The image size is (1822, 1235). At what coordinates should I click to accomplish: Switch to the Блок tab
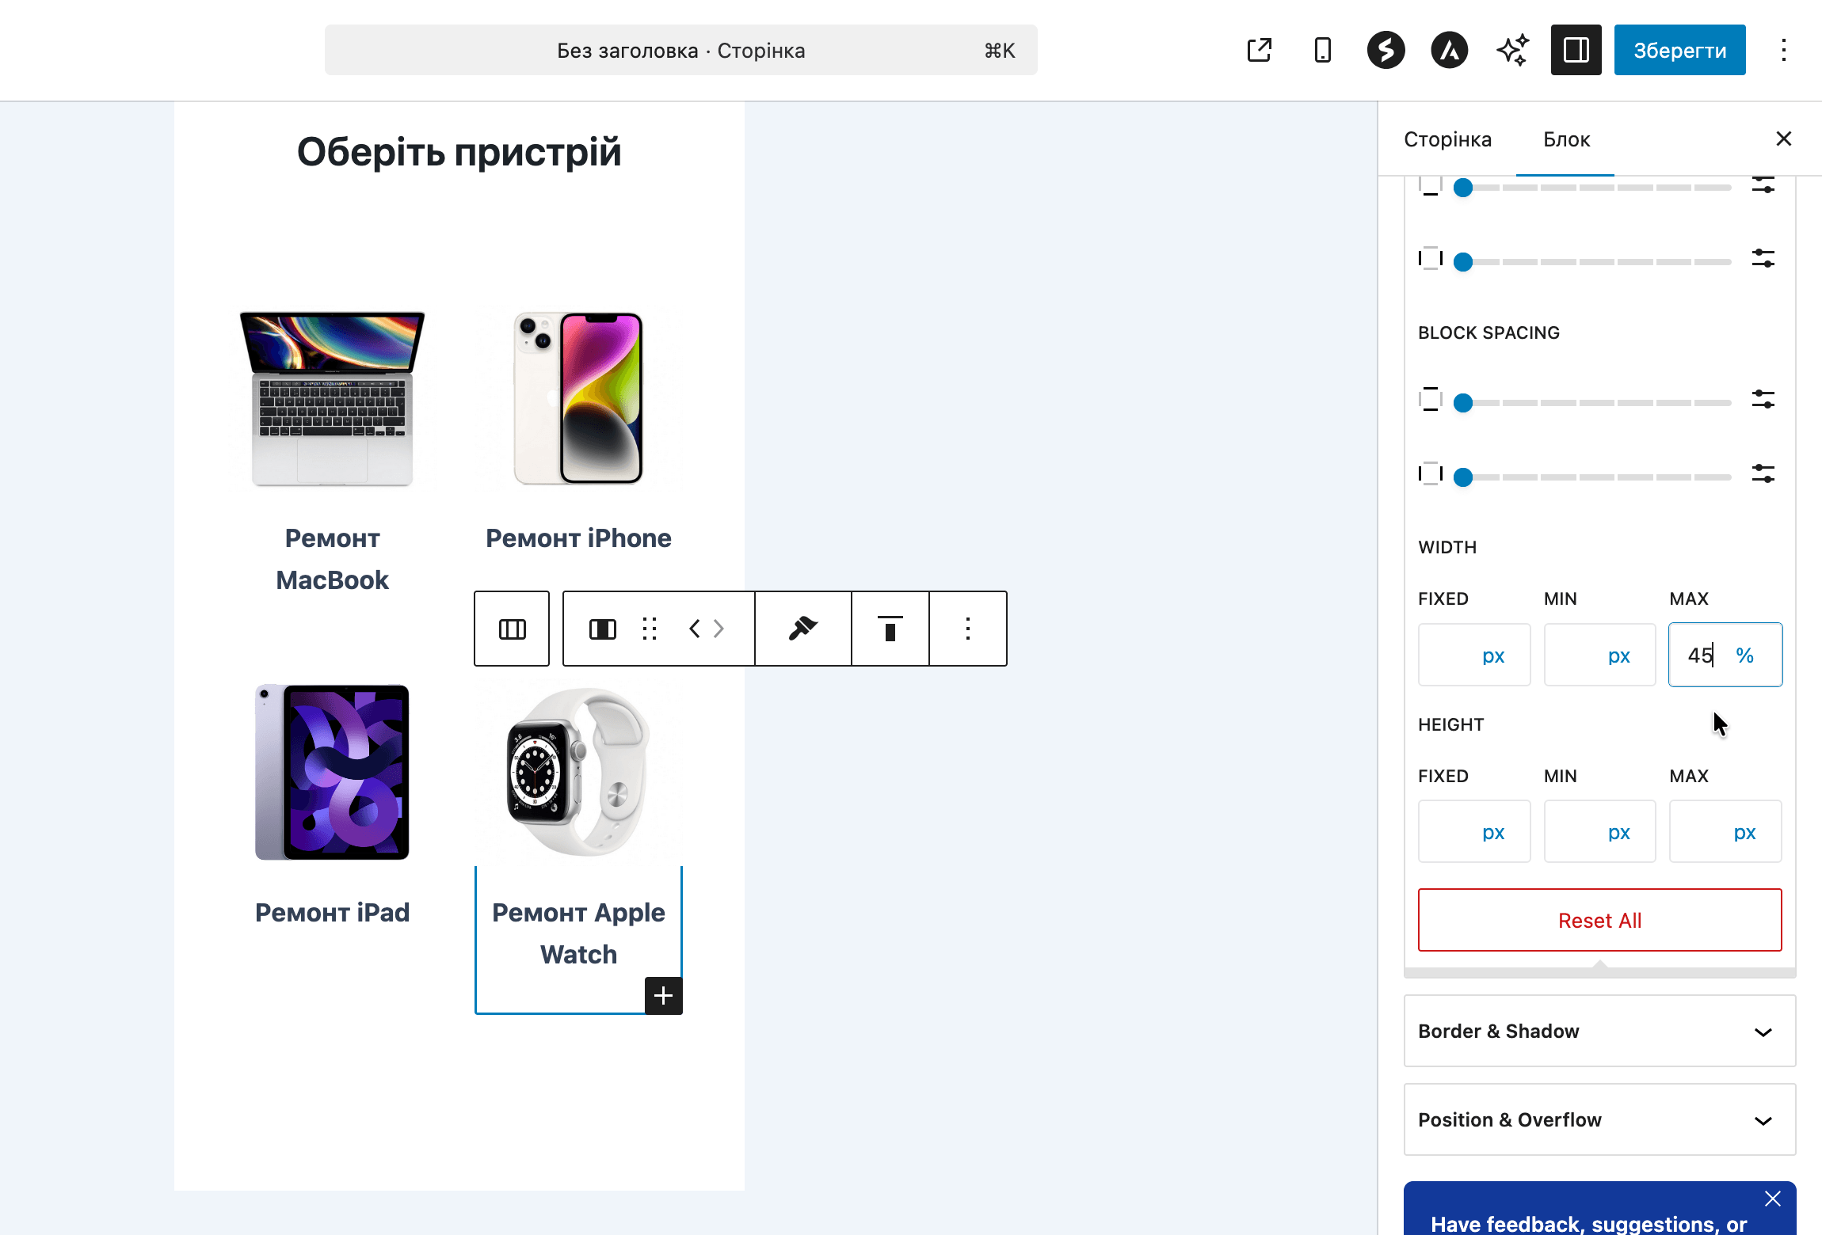(1565, 139)
